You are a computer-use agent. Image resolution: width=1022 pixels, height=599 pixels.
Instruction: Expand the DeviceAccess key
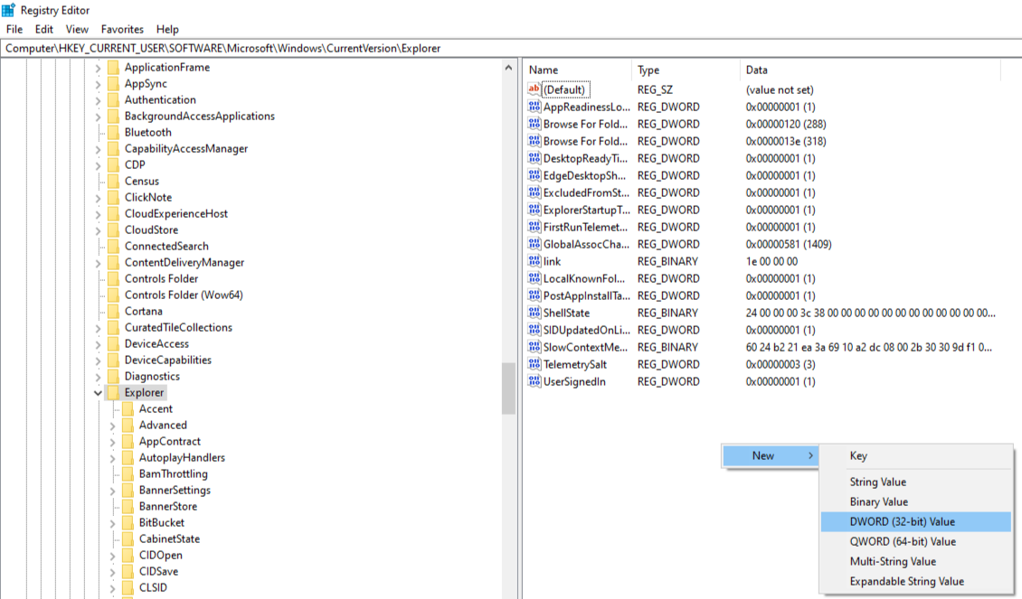(98, 344)
